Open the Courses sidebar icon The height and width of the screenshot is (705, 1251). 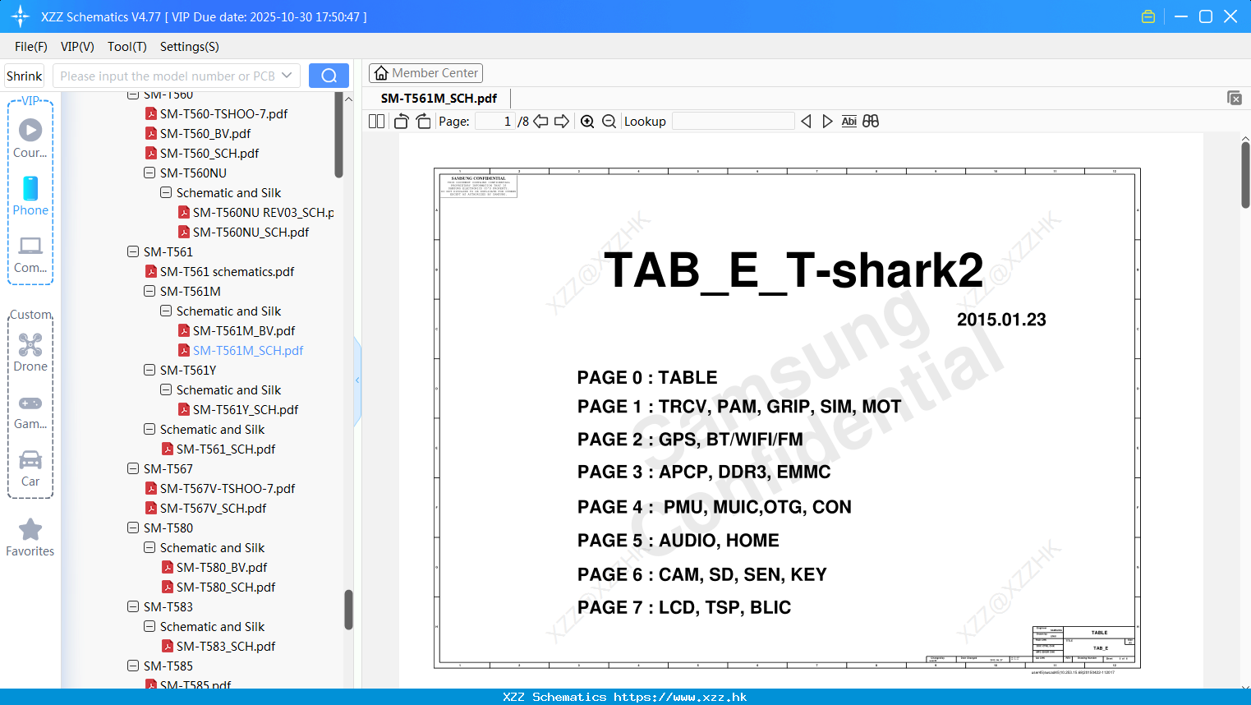click(30, 138)
